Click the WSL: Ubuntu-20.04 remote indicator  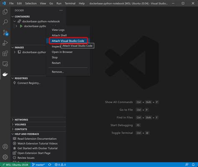(15, 164)
